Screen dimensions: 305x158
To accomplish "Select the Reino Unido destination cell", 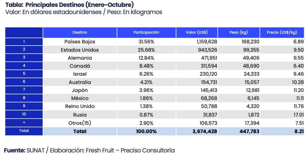I will point(80,106).
